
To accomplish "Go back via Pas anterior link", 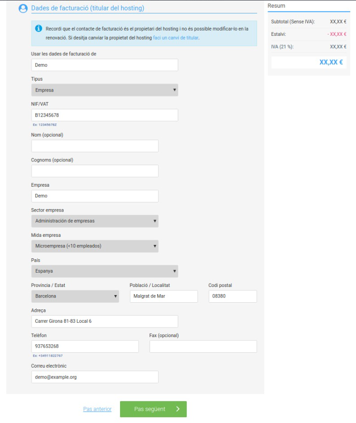I will [97, 409].
